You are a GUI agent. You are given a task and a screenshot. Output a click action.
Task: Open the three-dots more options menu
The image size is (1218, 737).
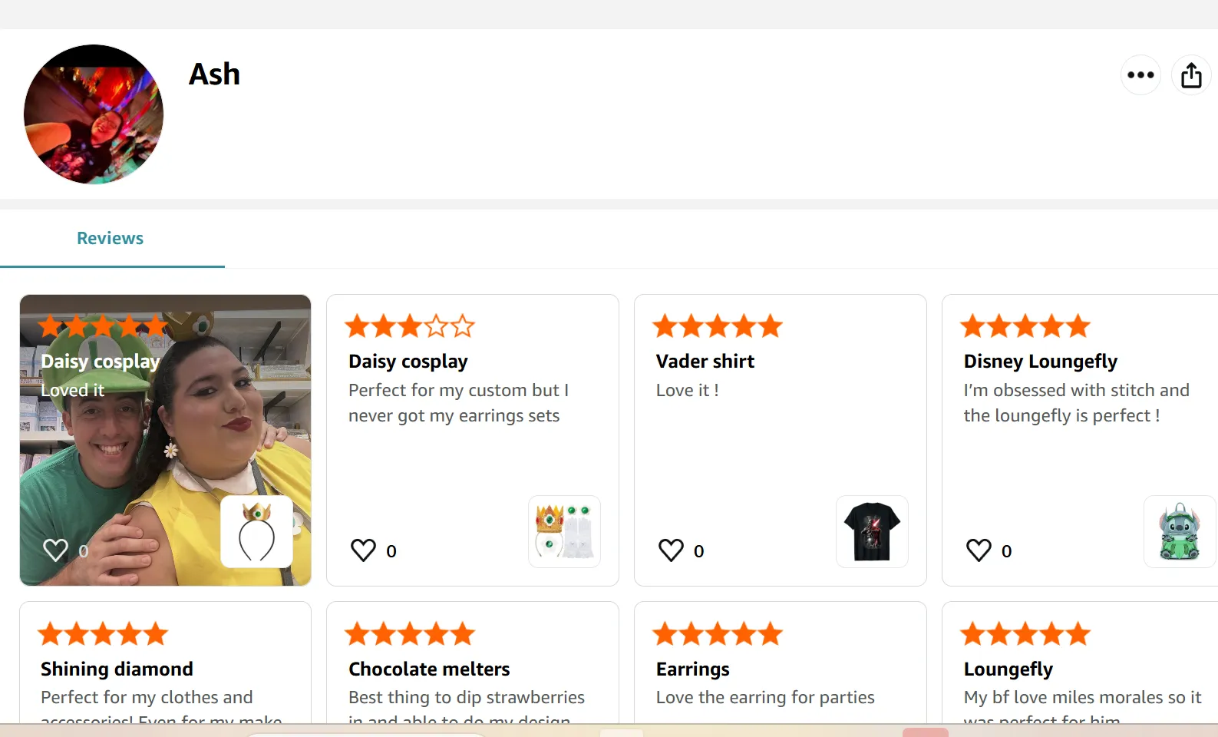click(1140, 75)
